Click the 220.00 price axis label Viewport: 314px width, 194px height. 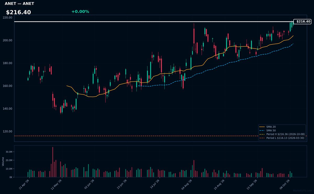[x=7, y=18]
